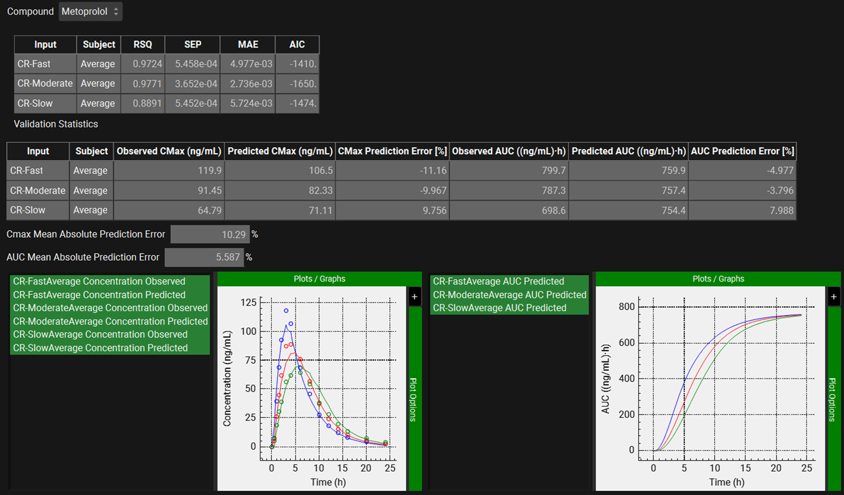Select CR-SlowAverage Concentration Predicted entry
Screen dimensions: 844x495
[x=100, y=348]
